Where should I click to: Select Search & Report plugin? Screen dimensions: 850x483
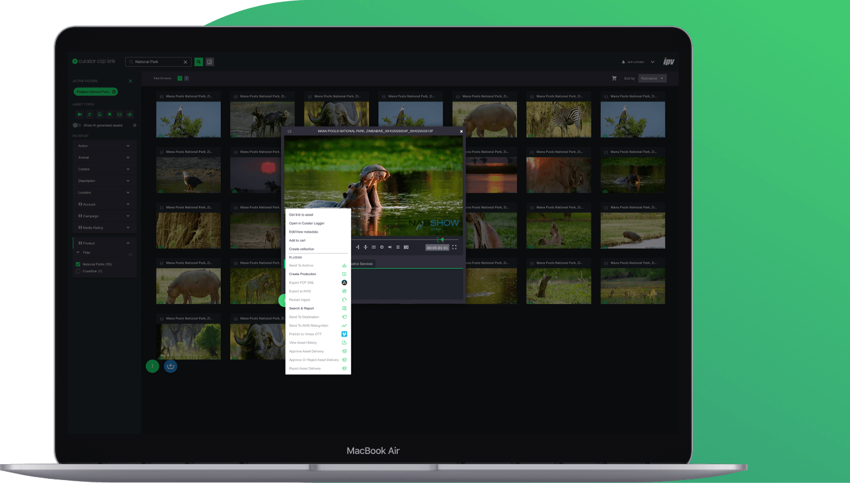point(318,308)
